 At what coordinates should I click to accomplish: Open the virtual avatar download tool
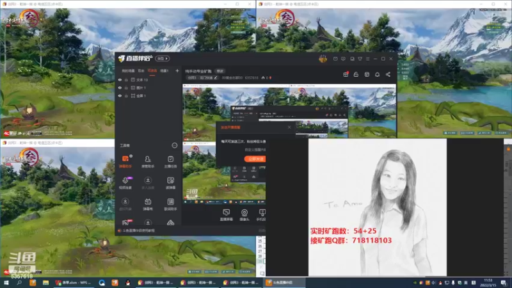125,204
